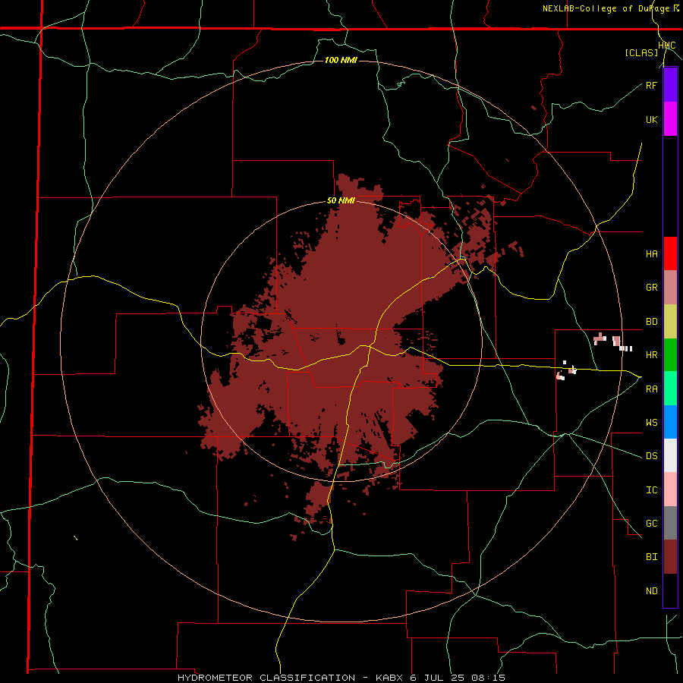Click the "HR" legend label
683x683 pixels.
(651, 355)
